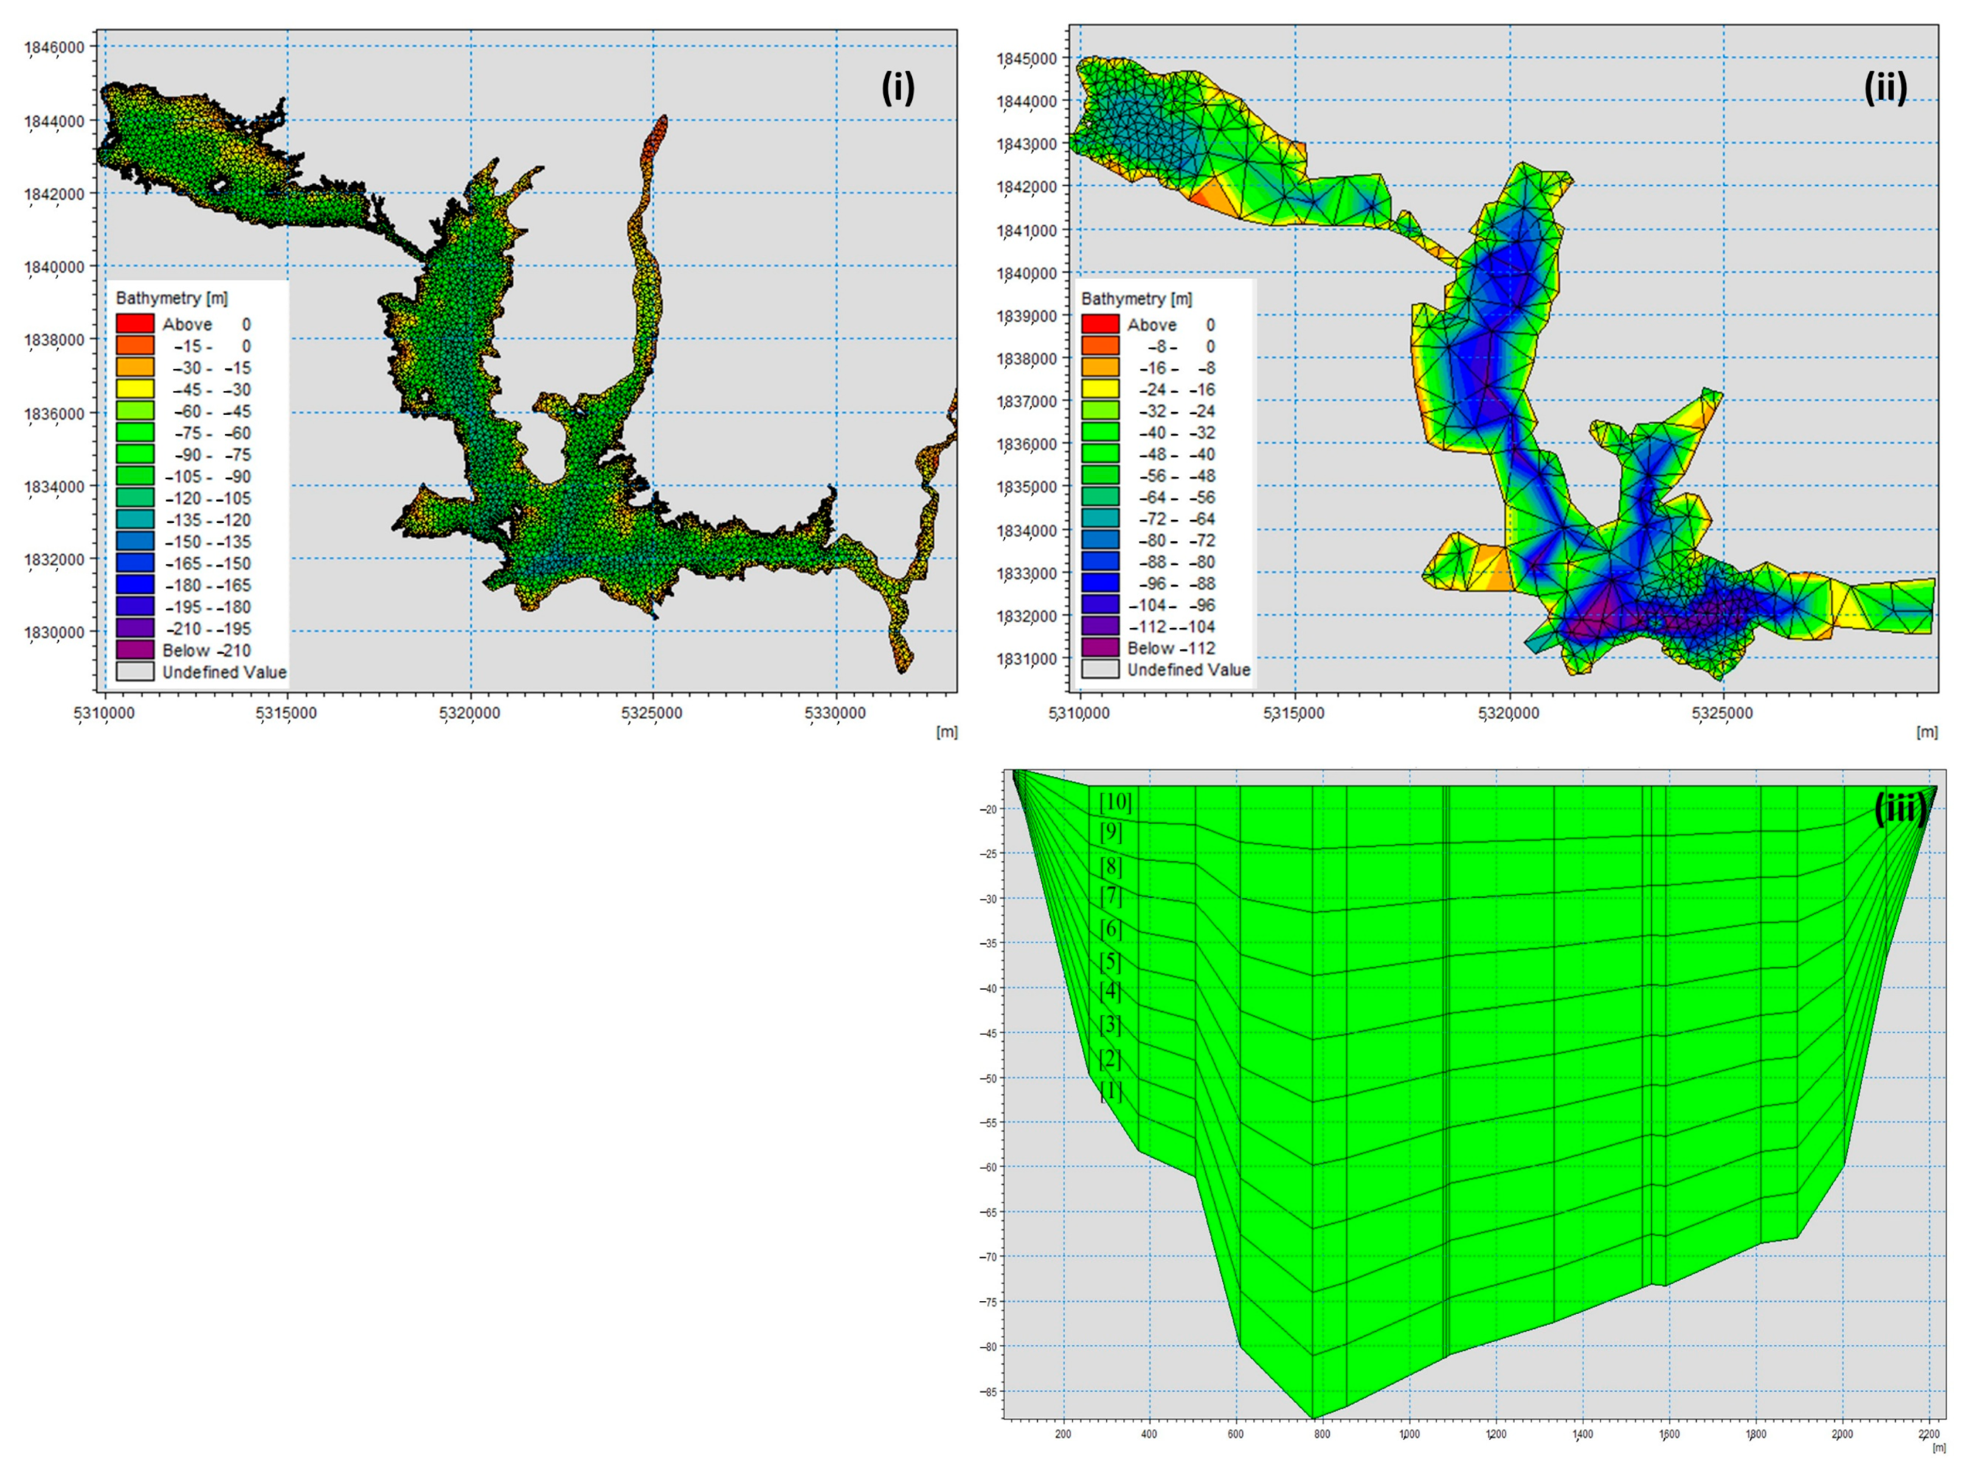Screen dimensions: 1969x1472
Task: Click the 1846000 y-axis label in panel (i)
Action: point(55,47)
